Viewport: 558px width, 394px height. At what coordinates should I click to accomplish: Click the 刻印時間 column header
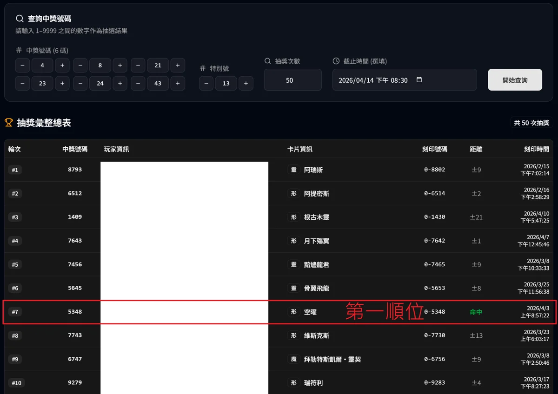tap(537, 149)
